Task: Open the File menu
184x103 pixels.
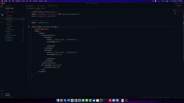Action: [9, 1]
